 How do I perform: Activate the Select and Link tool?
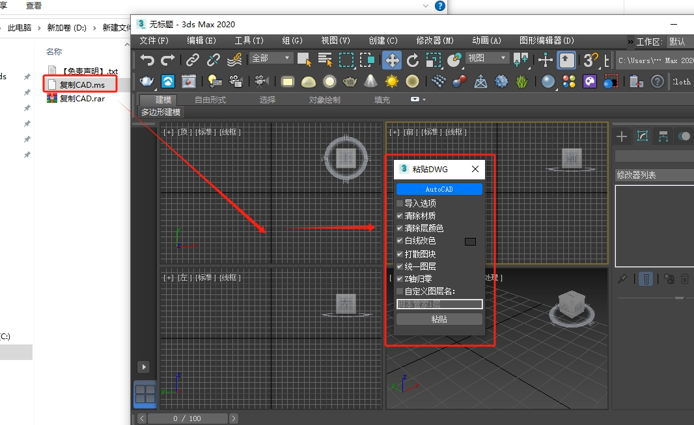193,60
